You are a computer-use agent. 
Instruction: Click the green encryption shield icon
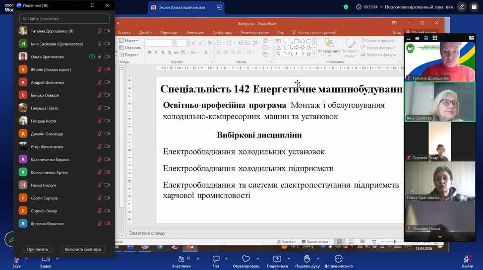346,7
